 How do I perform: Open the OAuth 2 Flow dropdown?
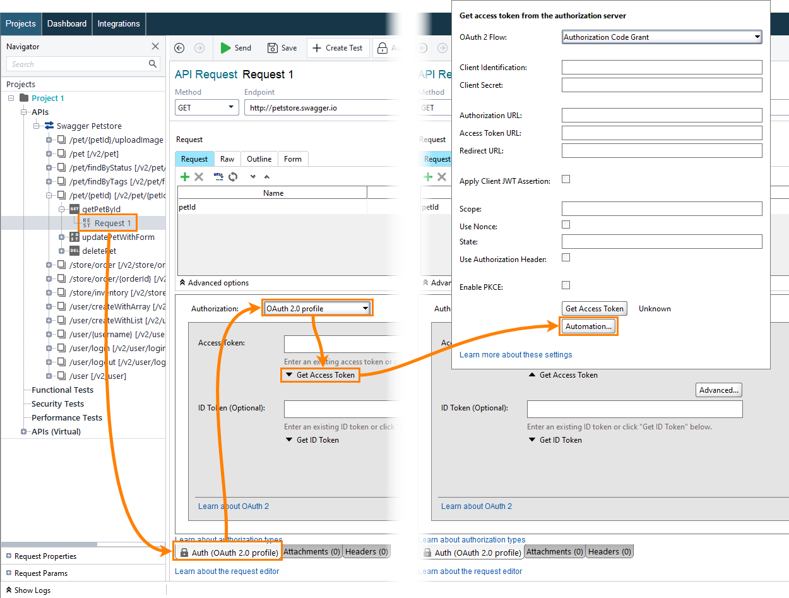click(661, 37)
